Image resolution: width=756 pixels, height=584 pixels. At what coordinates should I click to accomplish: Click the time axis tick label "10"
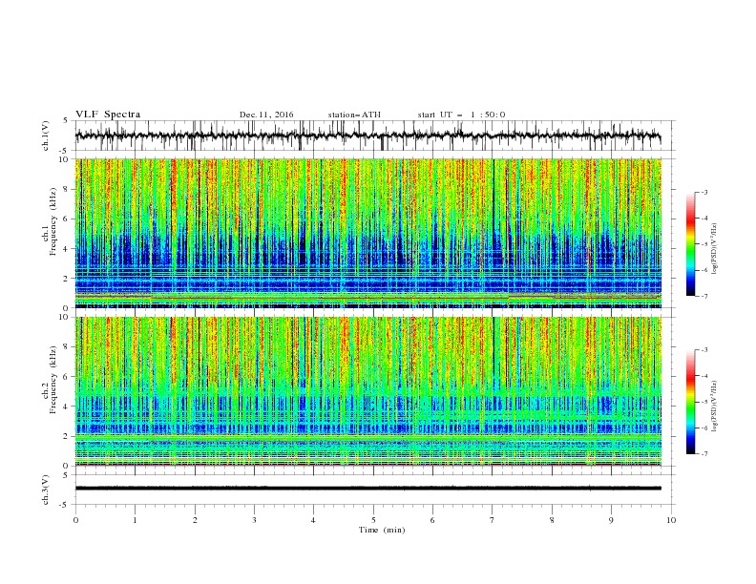tap(671, 520)
